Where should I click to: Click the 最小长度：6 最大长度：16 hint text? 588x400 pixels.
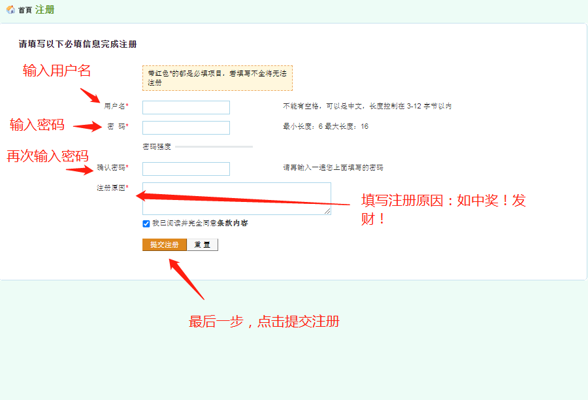325,126
